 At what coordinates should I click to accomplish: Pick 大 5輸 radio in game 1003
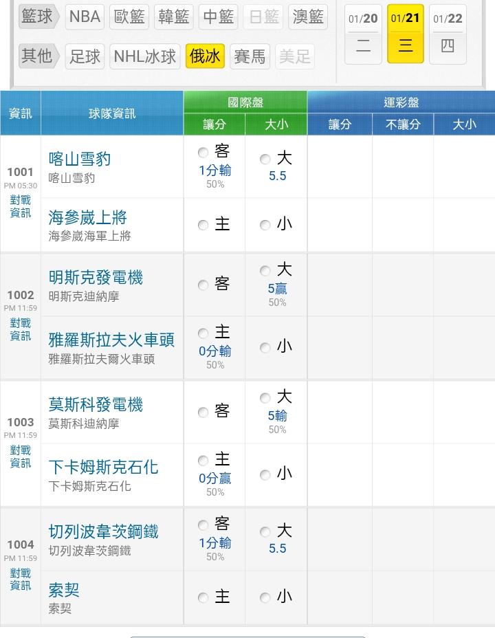pyautogui.click(x=265, y=398)
